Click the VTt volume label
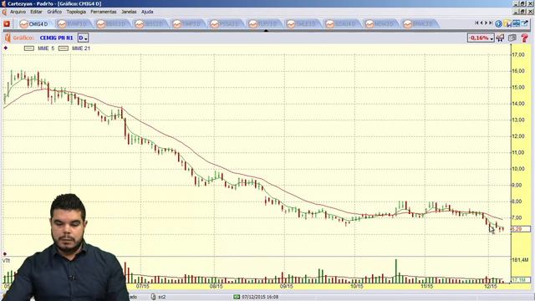The height and width of the screenshot is (301, 535). (6, 261)
